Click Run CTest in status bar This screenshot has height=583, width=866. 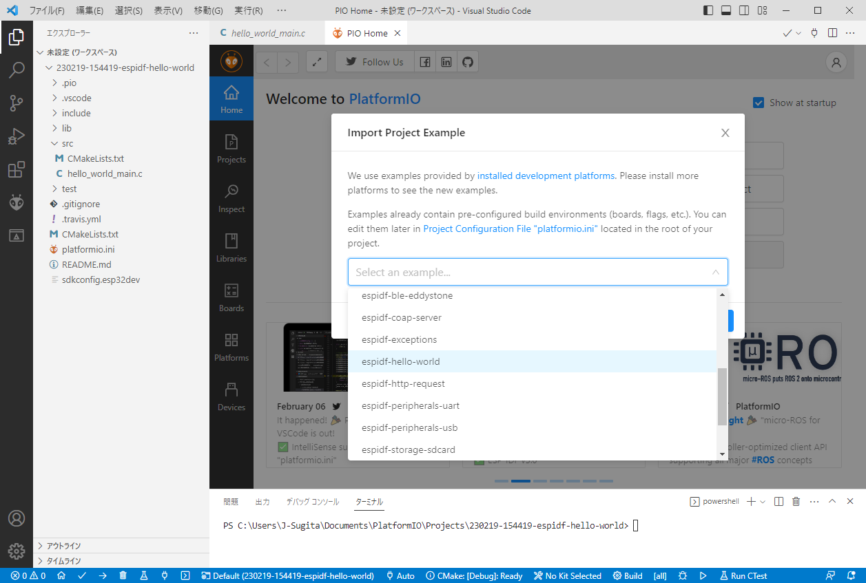click(x=744, y=575)
